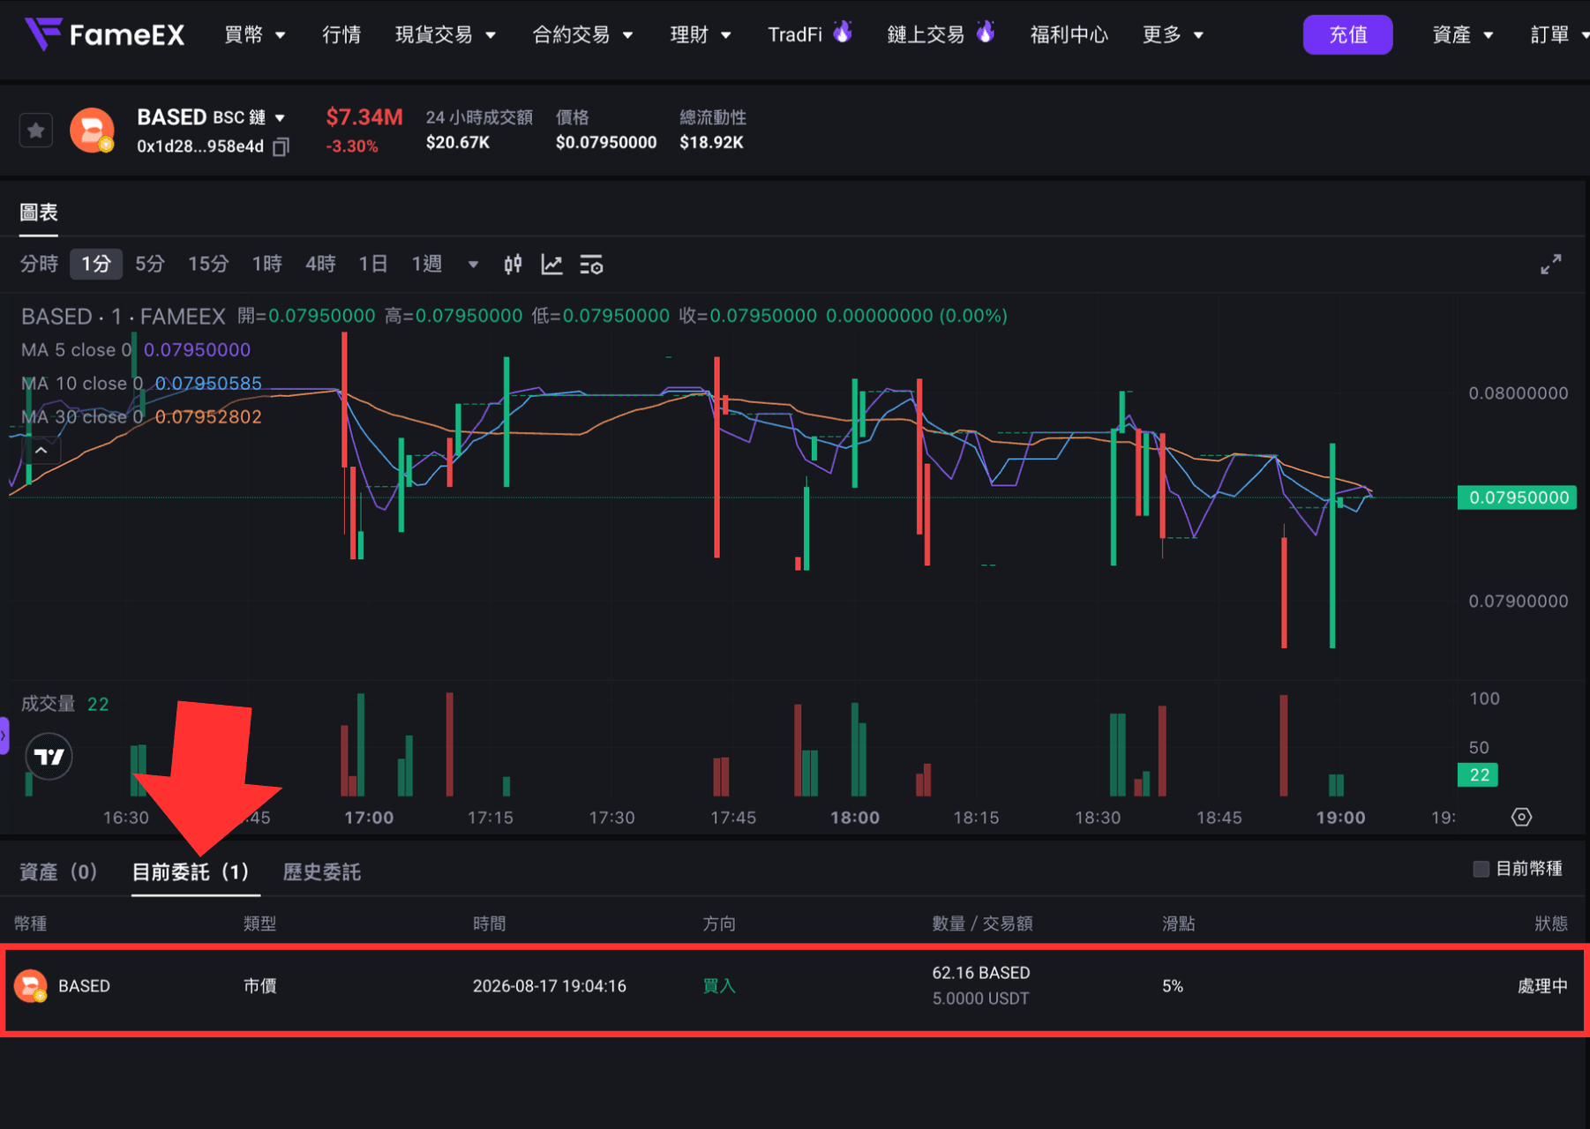Open the 合約交易 dropdown menu
The height and width of the screenshot is (1129, 1590).
[x=583, y=35]
